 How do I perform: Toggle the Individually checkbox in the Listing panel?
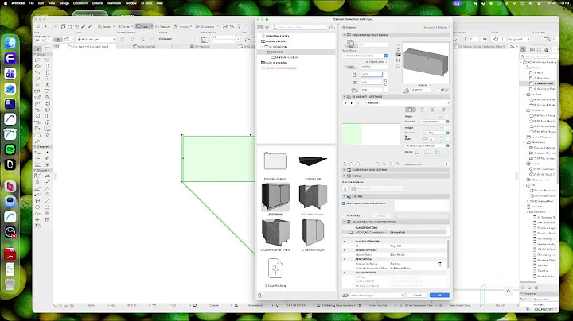(x=344, y=215)
